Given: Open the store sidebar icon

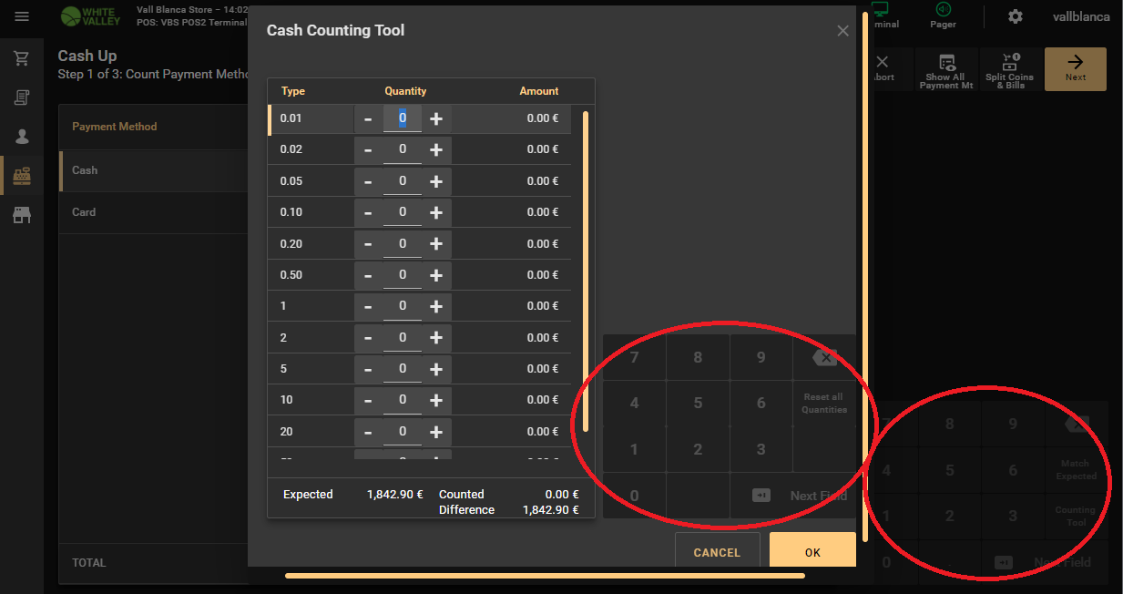Looking at the screenshot, I should [x=22, y=215].
